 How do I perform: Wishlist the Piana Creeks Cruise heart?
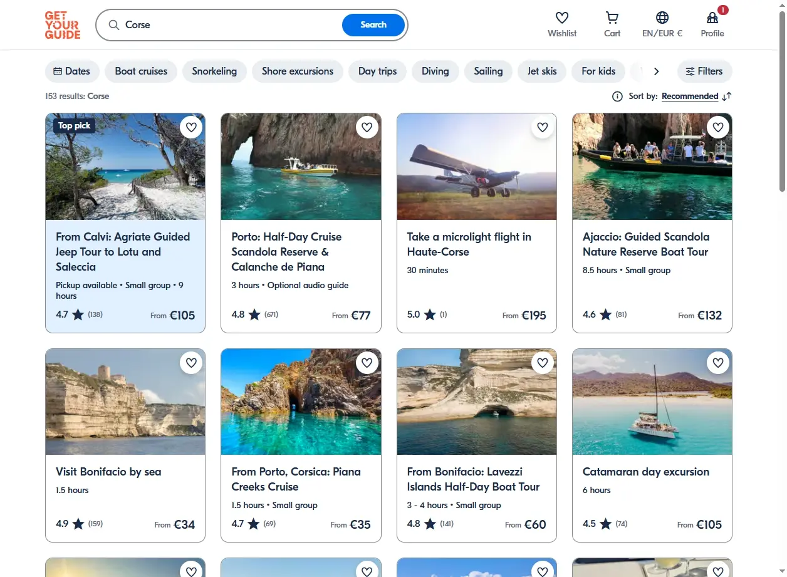coord(367,363)
